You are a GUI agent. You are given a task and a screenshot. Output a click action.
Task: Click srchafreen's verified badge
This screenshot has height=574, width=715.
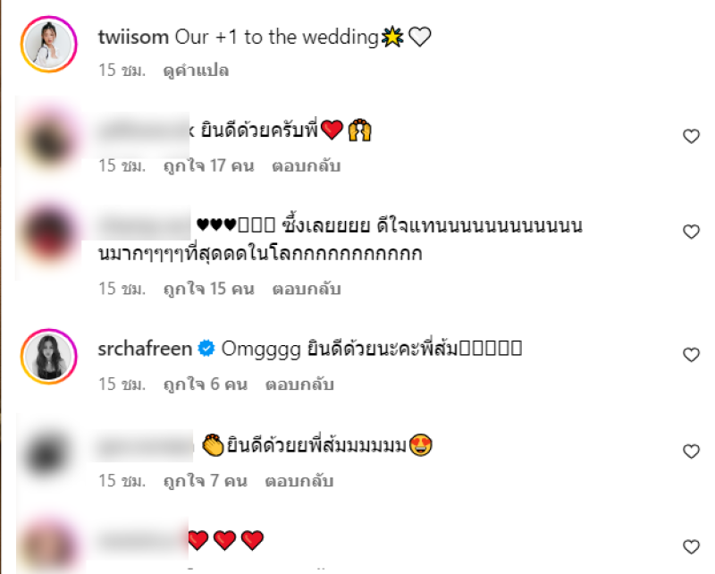206,349
